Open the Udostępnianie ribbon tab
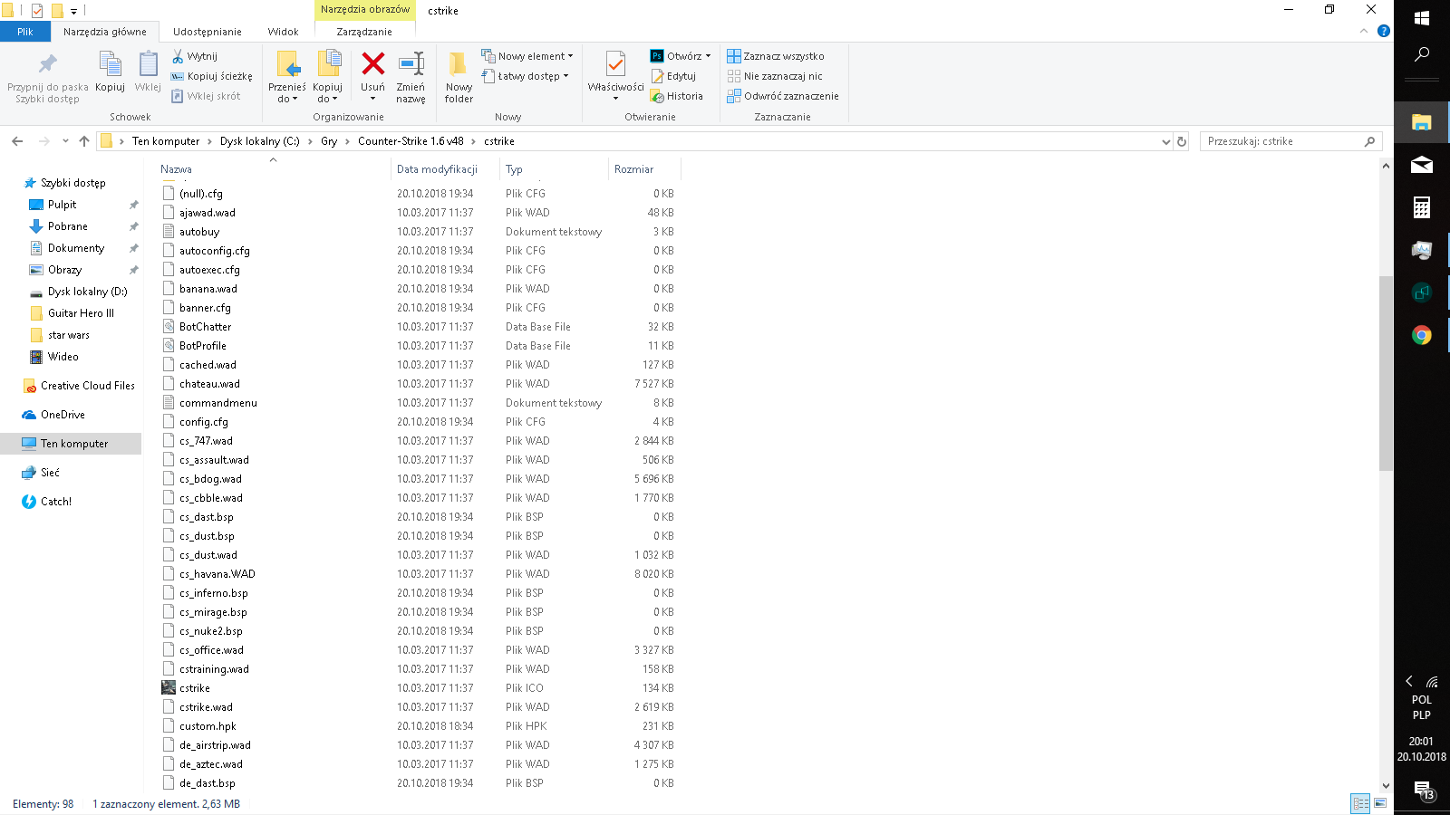Screen dimensions: 1450x815 pos(207,32)
